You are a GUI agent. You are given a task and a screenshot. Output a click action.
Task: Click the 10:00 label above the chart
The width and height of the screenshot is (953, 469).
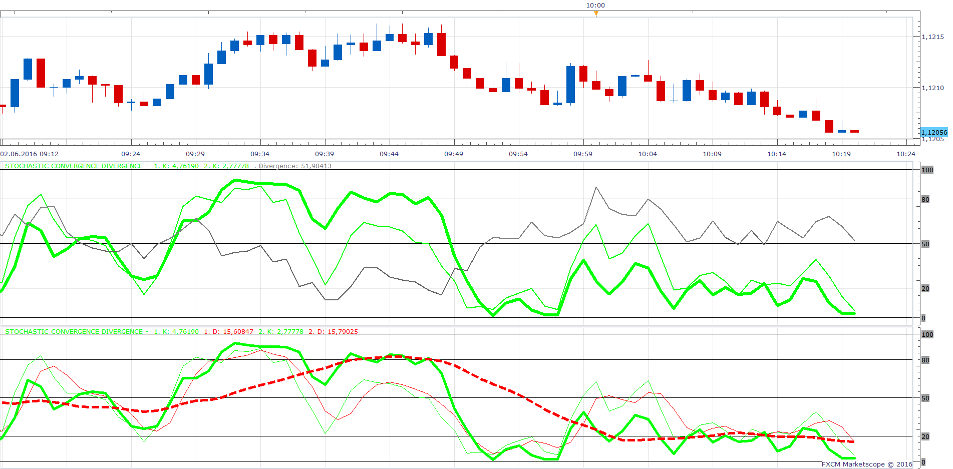click(595, 5)
